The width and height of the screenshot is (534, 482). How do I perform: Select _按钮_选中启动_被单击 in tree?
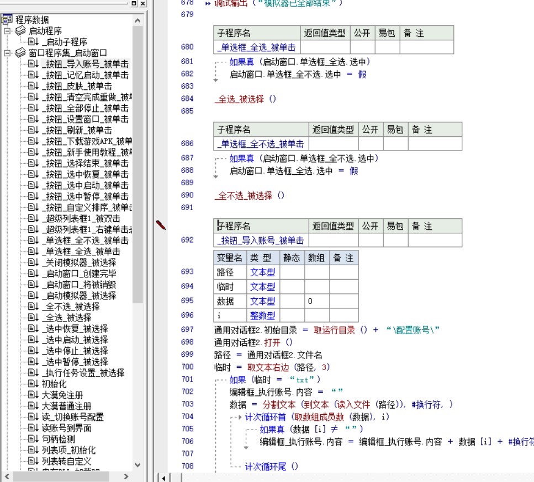(85, 185)
